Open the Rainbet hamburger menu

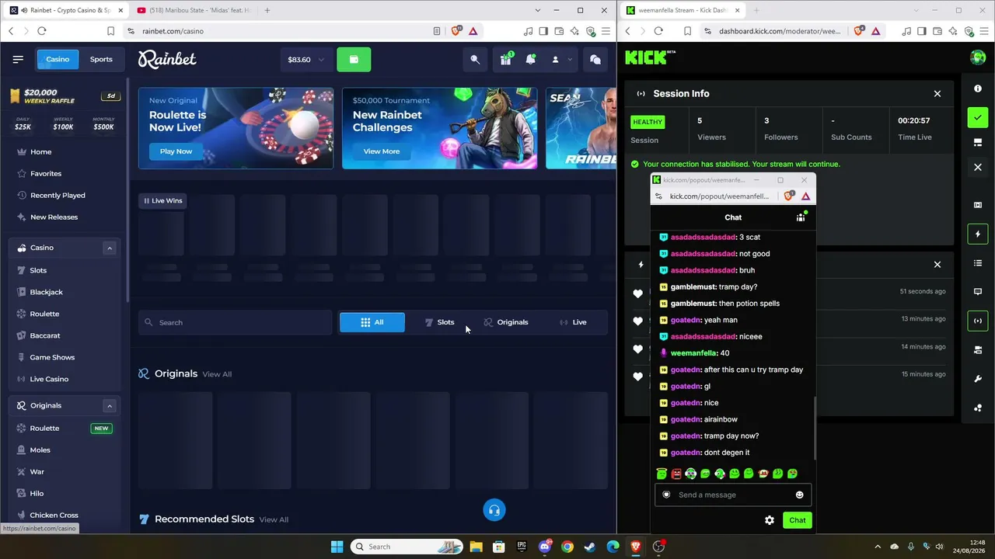tap(18, 59)
